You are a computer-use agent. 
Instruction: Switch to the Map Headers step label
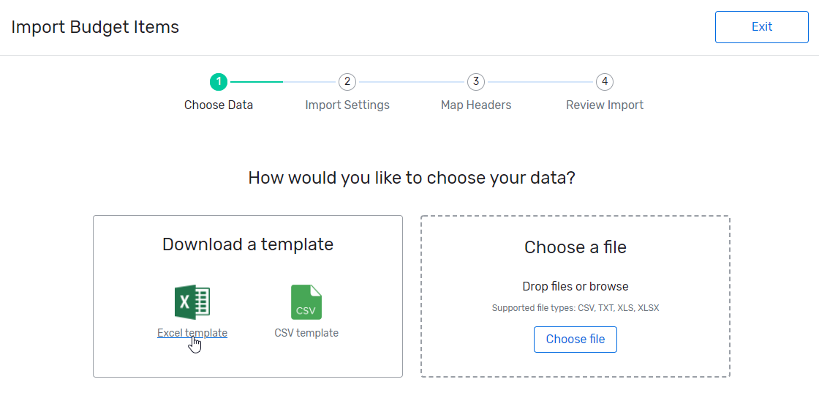pos(476,105)
